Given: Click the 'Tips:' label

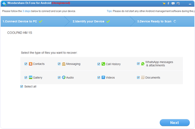Looking at the screenshot, I should [x=110, y=11].
